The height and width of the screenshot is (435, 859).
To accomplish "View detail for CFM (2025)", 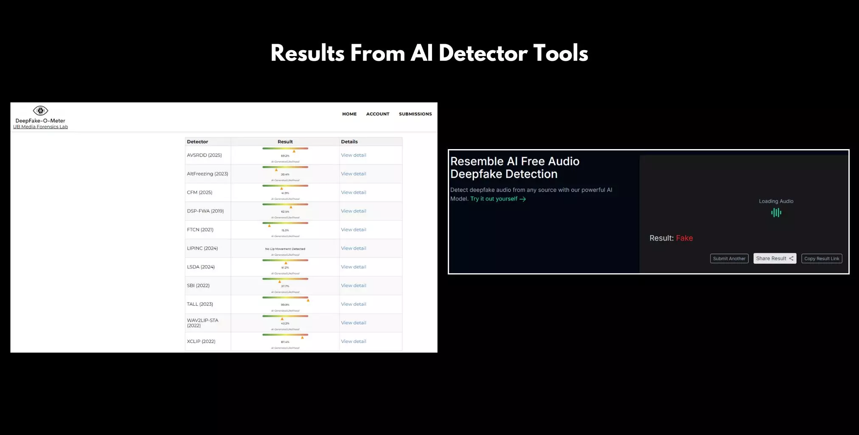I will pos(354,192).
